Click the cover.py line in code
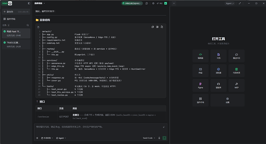Image resolution: width=266 pixels, height=144 pixels. (56, 81)
